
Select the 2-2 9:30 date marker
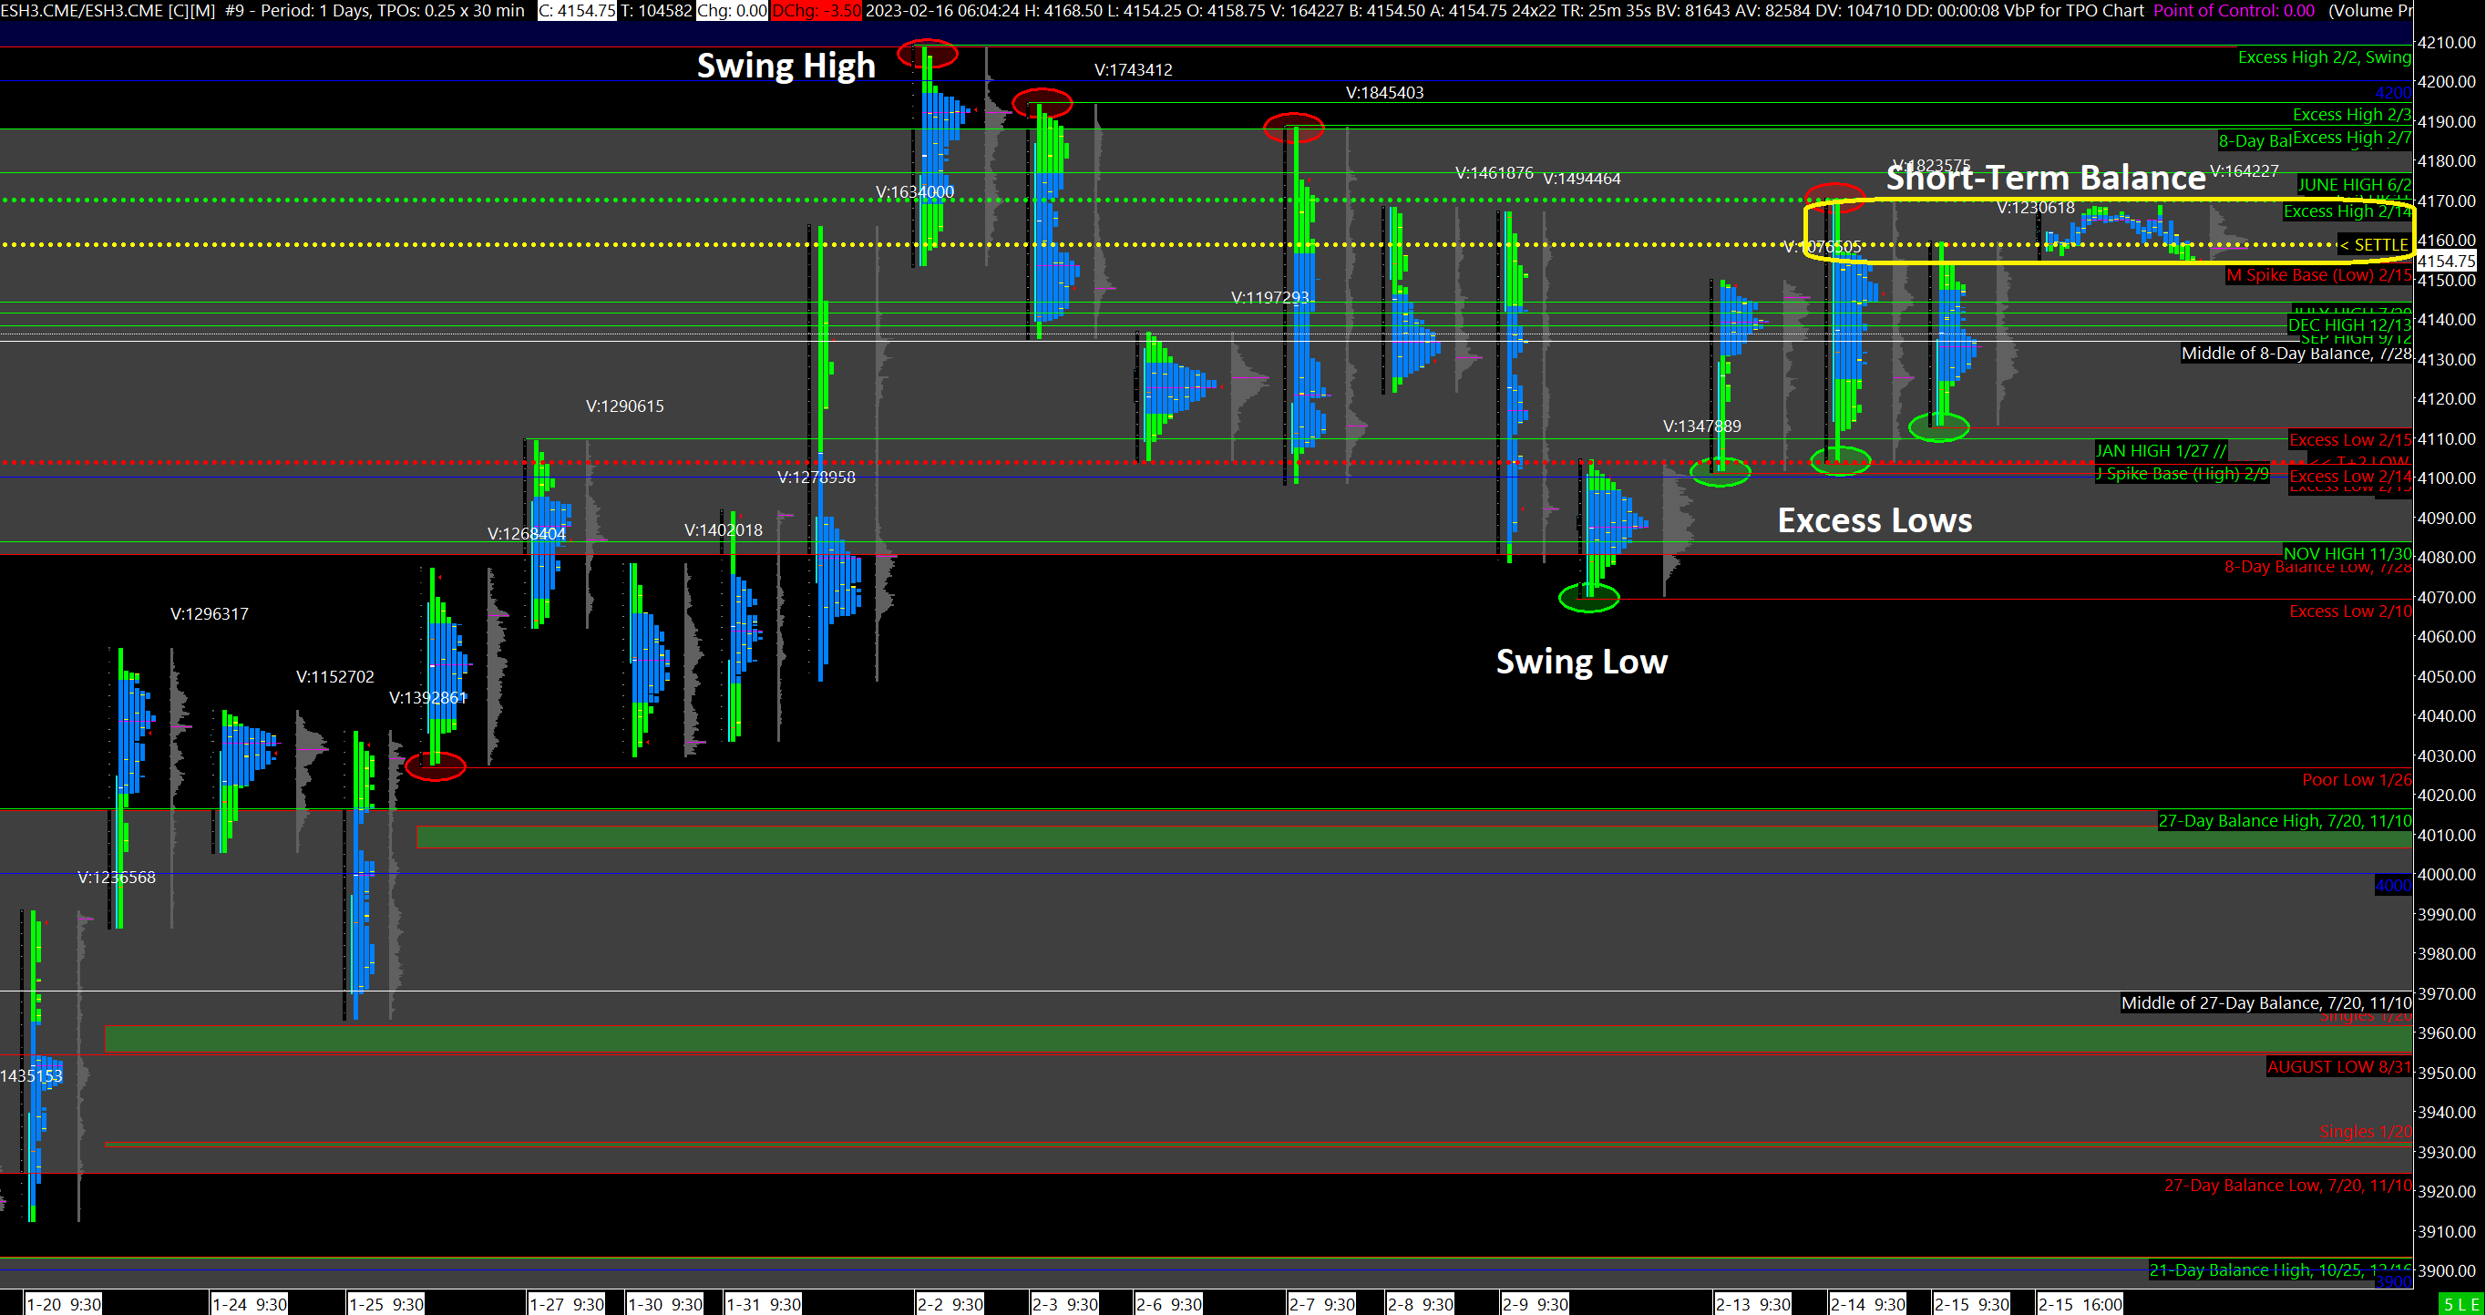[x=950, y=1304]
